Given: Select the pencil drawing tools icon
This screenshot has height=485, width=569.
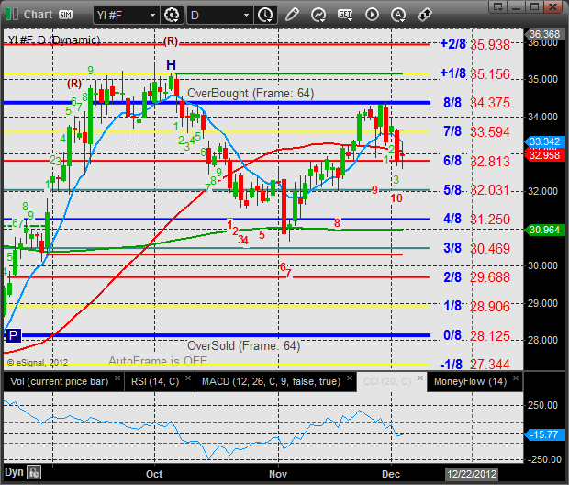Looking at the screenshot, I should pyautogui.click(x=292, y=15).
